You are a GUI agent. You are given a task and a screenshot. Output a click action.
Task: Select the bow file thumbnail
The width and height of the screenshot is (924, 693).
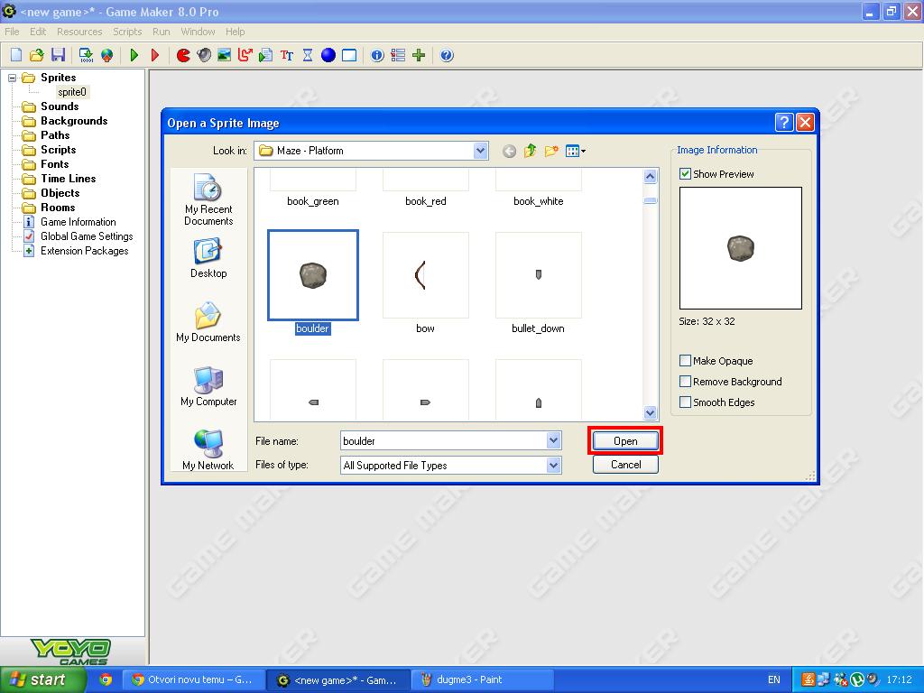[426, 275]
